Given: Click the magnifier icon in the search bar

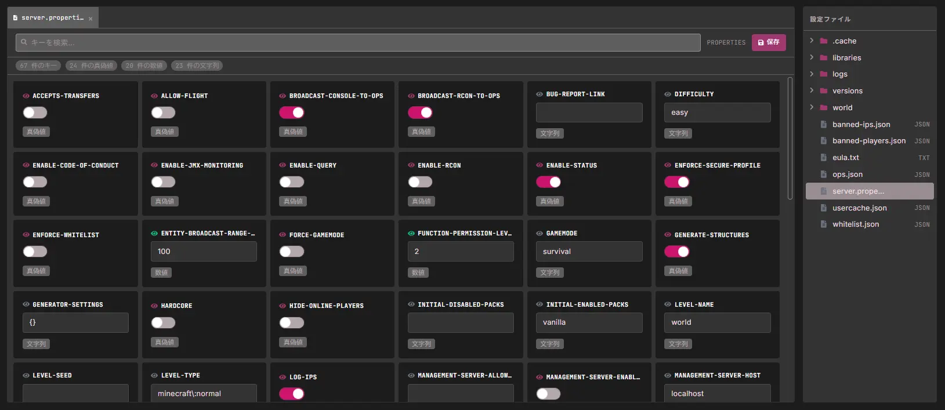Looking at the screenshot, I should click(x=24, y=42).
